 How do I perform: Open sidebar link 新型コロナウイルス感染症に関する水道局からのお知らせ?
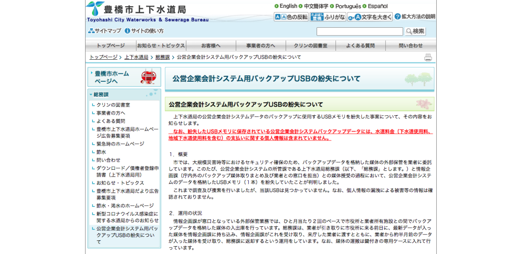[128, 217]
